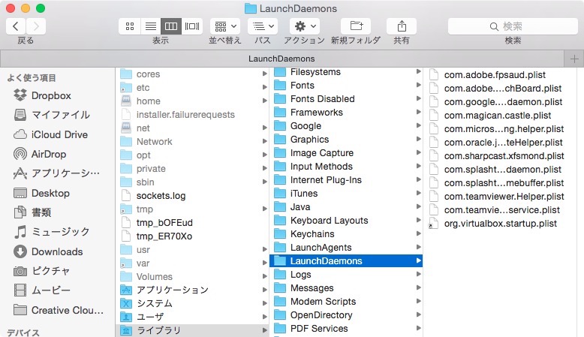Switch to list view mode
Viewport: 584px width, 337px height.
(150, 26)
